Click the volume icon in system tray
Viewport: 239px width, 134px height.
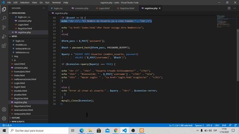coord(210,131)
